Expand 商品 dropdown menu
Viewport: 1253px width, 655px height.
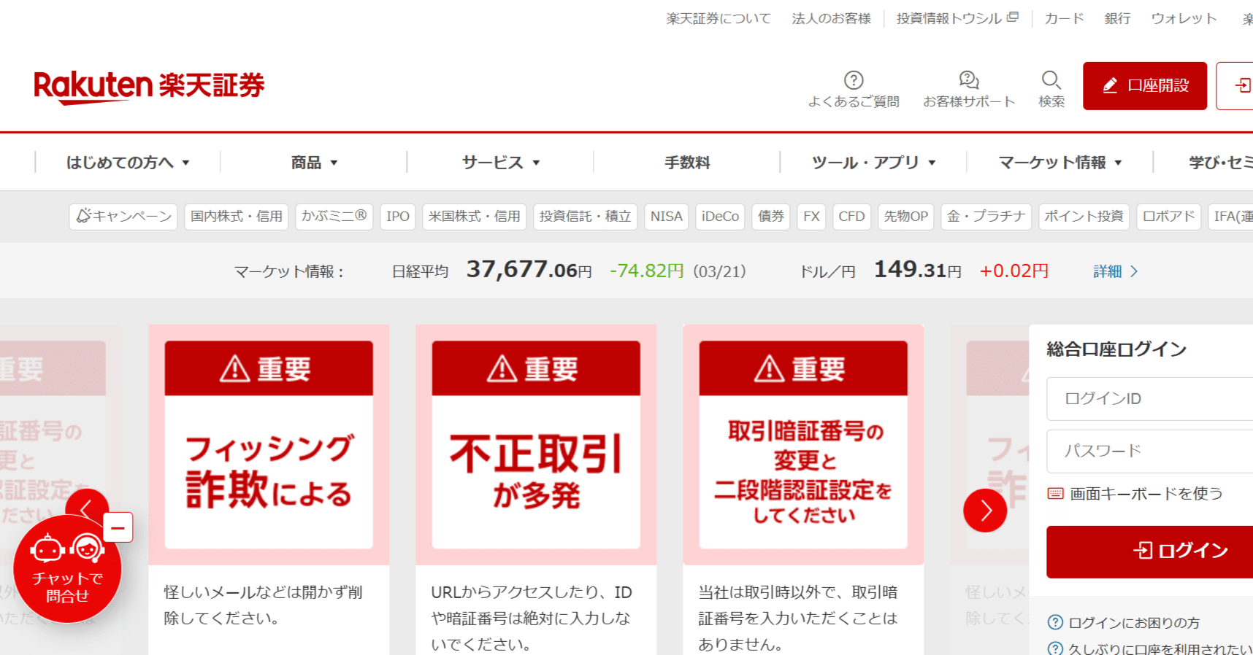coord(314,162)
